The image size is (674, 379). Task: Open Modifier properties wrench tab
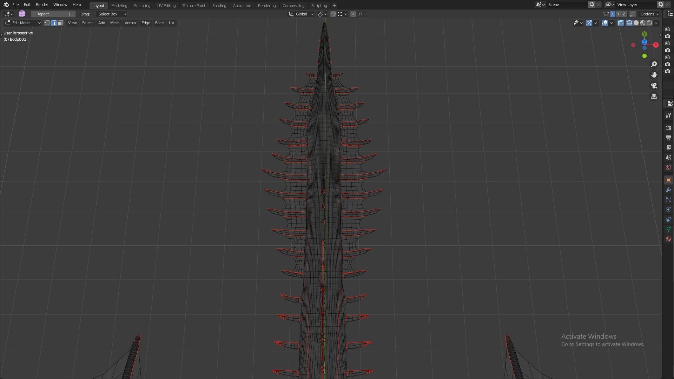point(668,190)
